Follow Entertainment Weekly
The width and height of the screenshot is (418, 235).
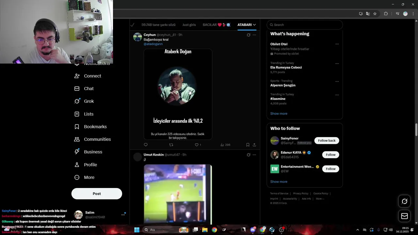[x=330, y=169]
